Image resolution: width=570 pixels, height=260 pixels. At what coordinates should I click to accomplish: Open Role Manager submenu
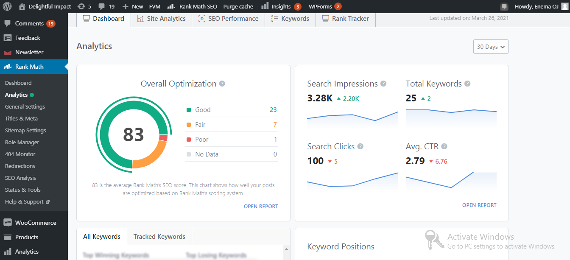point(22,142)
